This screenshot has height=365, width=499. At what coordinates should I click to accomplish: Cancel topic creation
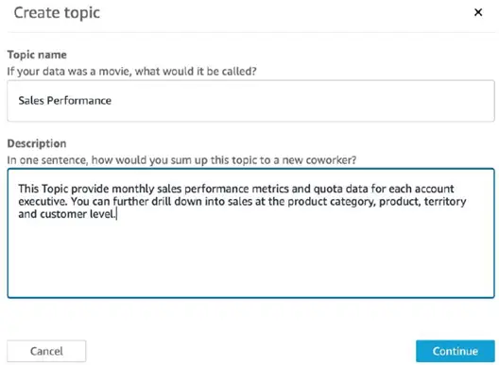coord(46,351)
